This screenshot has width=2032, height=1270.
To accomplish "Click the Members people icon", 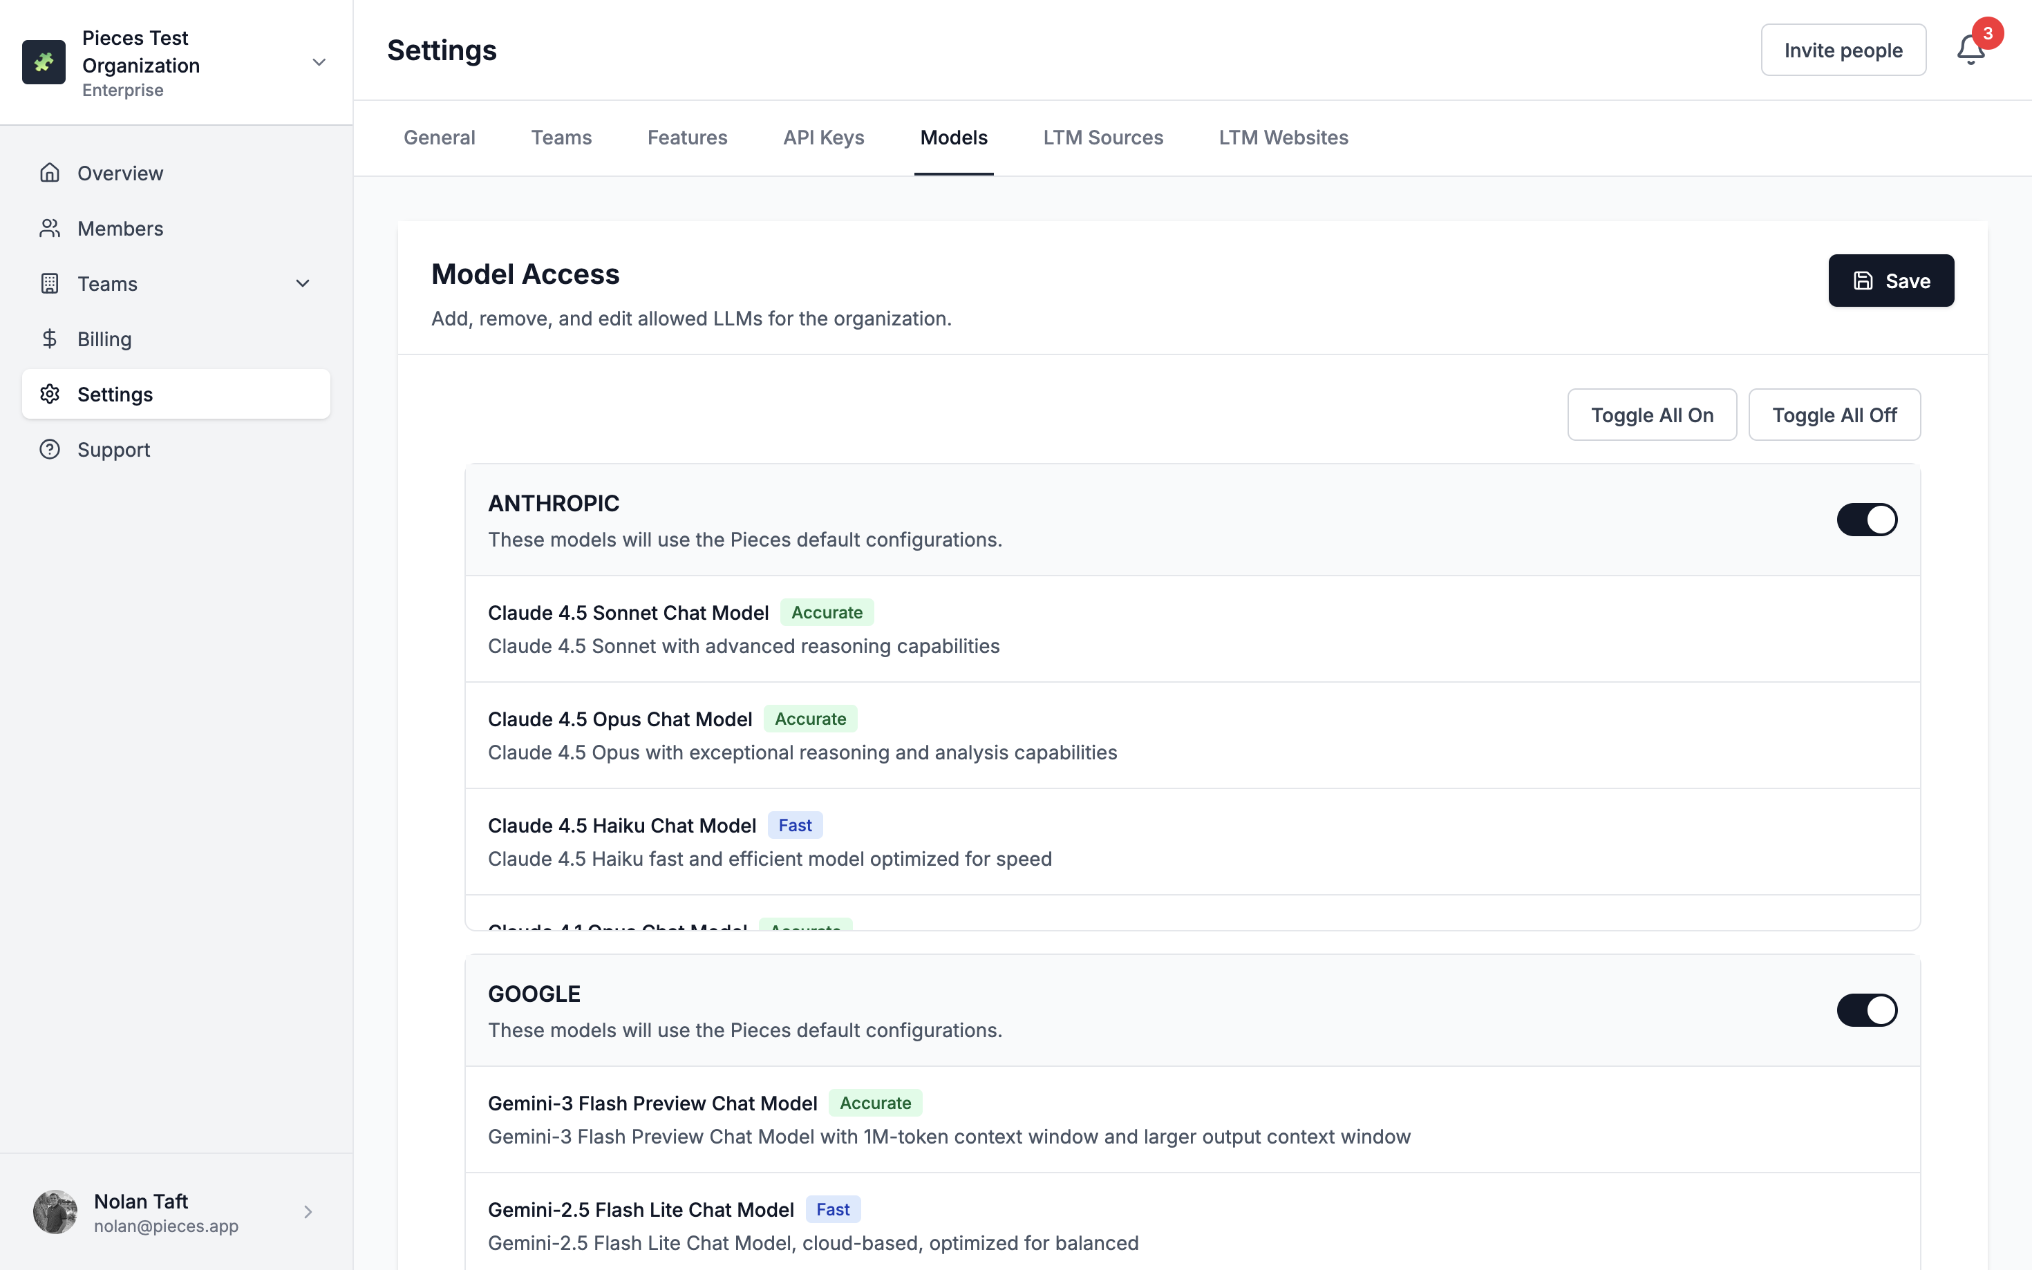I will (50, 229).
